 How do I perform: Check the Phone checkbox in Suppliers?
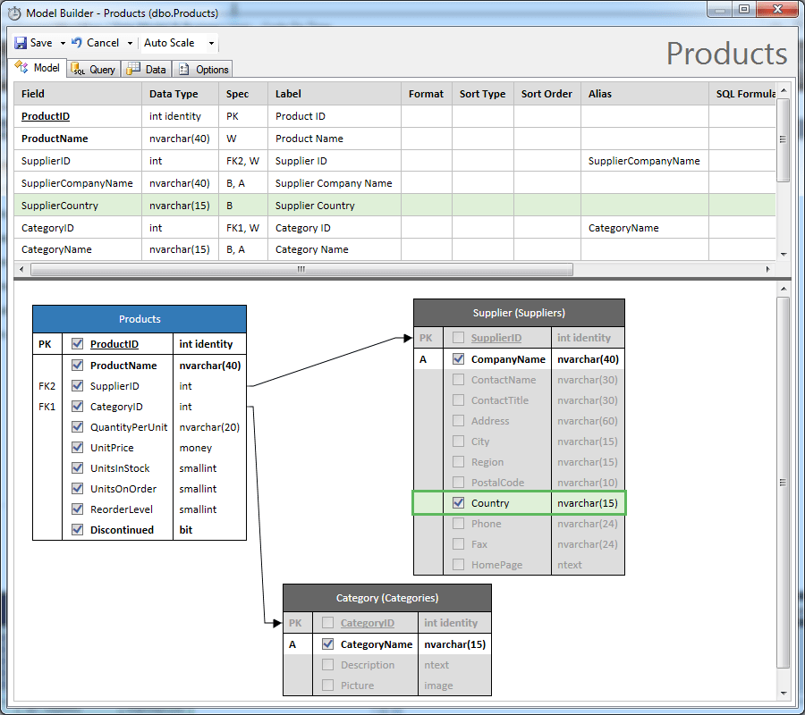click(459, 523)
